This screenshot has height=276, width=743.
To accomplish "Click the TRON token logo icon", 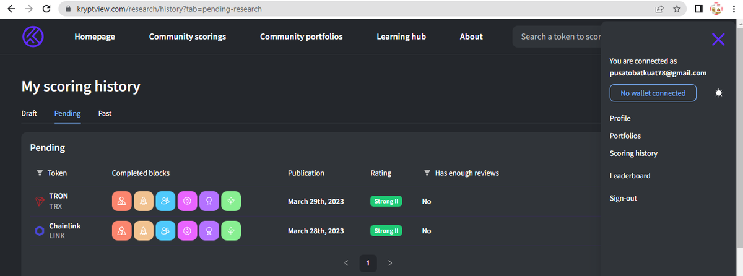I will pos(40,201).
